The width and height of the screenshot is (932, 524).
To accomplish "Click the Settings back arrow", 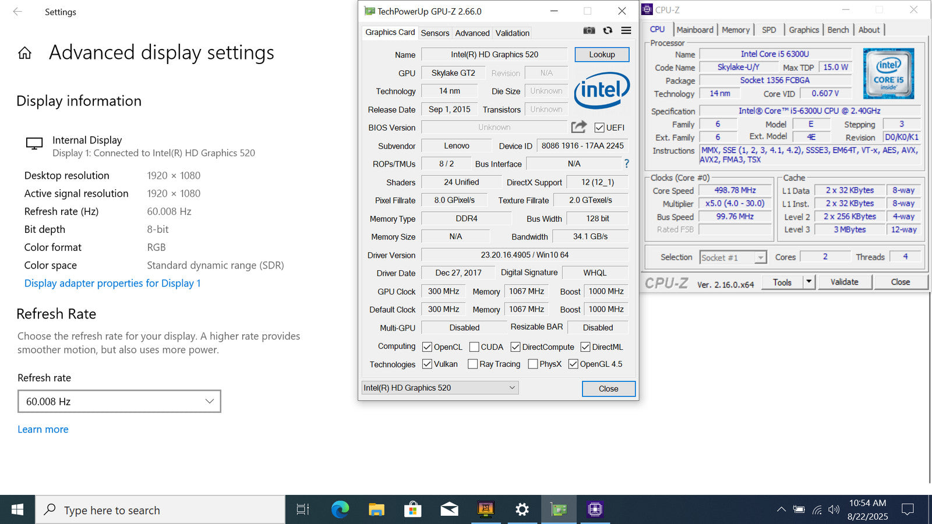I will click(17, 12).
